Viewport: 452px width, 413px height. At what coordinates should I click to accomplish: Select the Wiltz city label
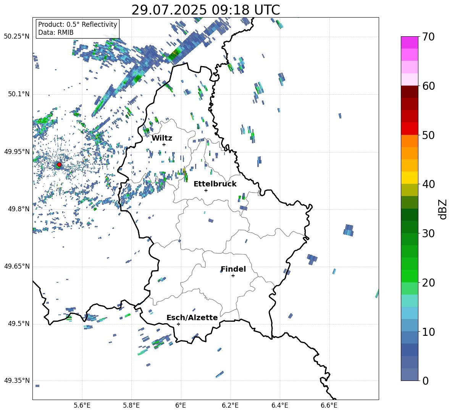click(162, 138)
